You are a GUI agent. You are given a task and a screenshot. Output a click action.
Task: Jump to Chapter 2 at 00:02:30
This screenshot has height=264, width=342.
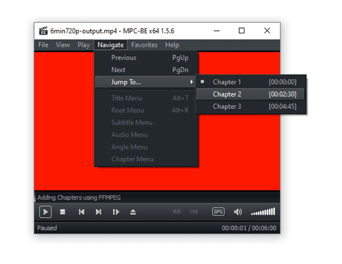(251, 94)
